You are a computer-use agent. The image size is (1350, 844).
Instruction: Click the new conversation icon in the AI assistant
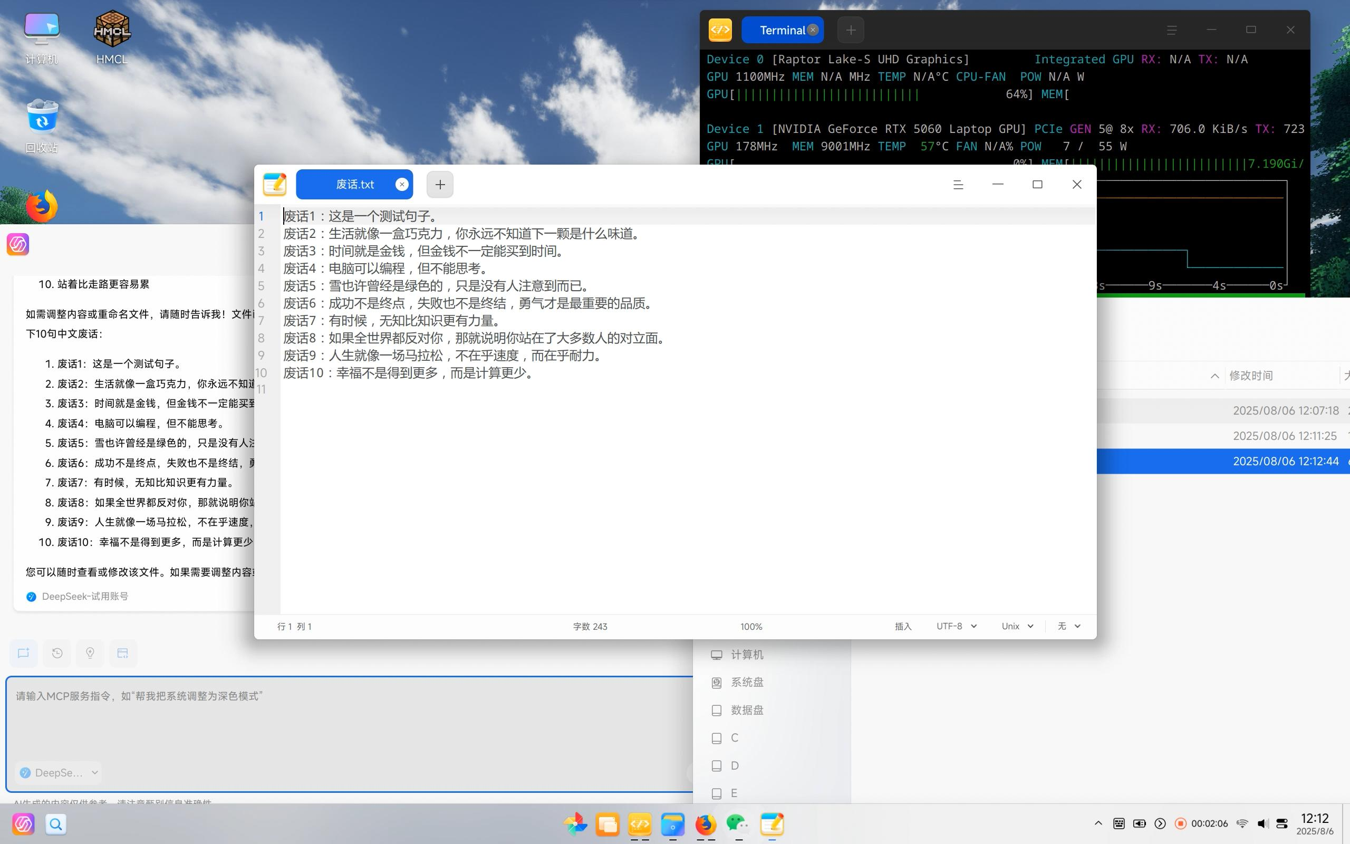[x=23, y=653]
